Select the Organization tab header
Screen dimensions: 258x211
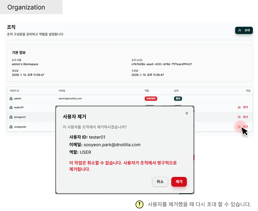tap(26, 7)
